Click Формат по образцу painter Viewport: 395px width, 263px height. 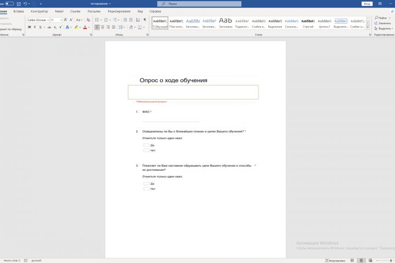click(x=10, y=29)
